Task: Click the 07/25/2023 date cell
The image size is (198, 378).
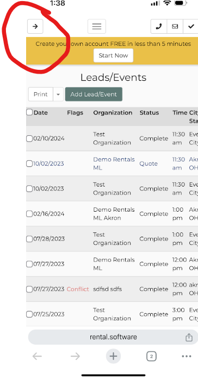Action: coord(49,314)
